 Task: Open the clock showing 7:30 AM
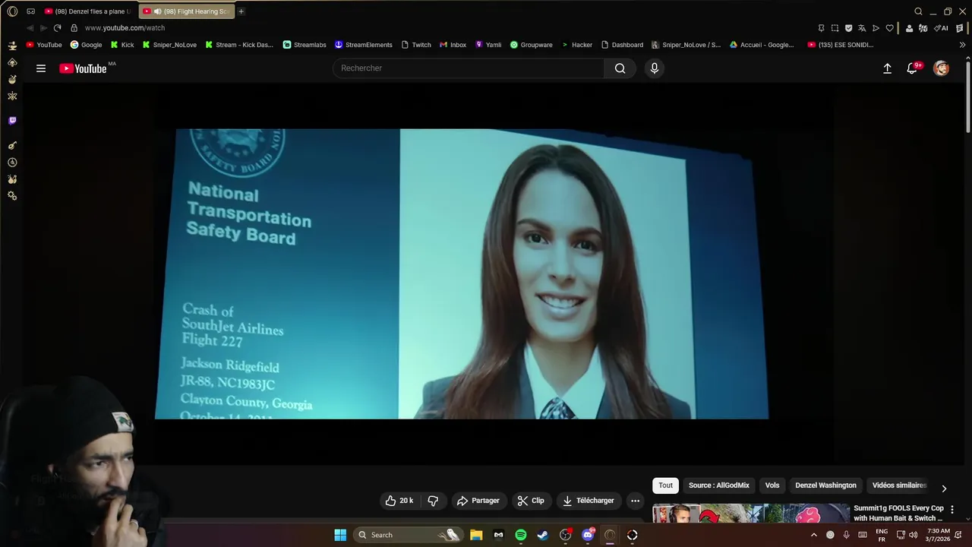click(939, 535)
